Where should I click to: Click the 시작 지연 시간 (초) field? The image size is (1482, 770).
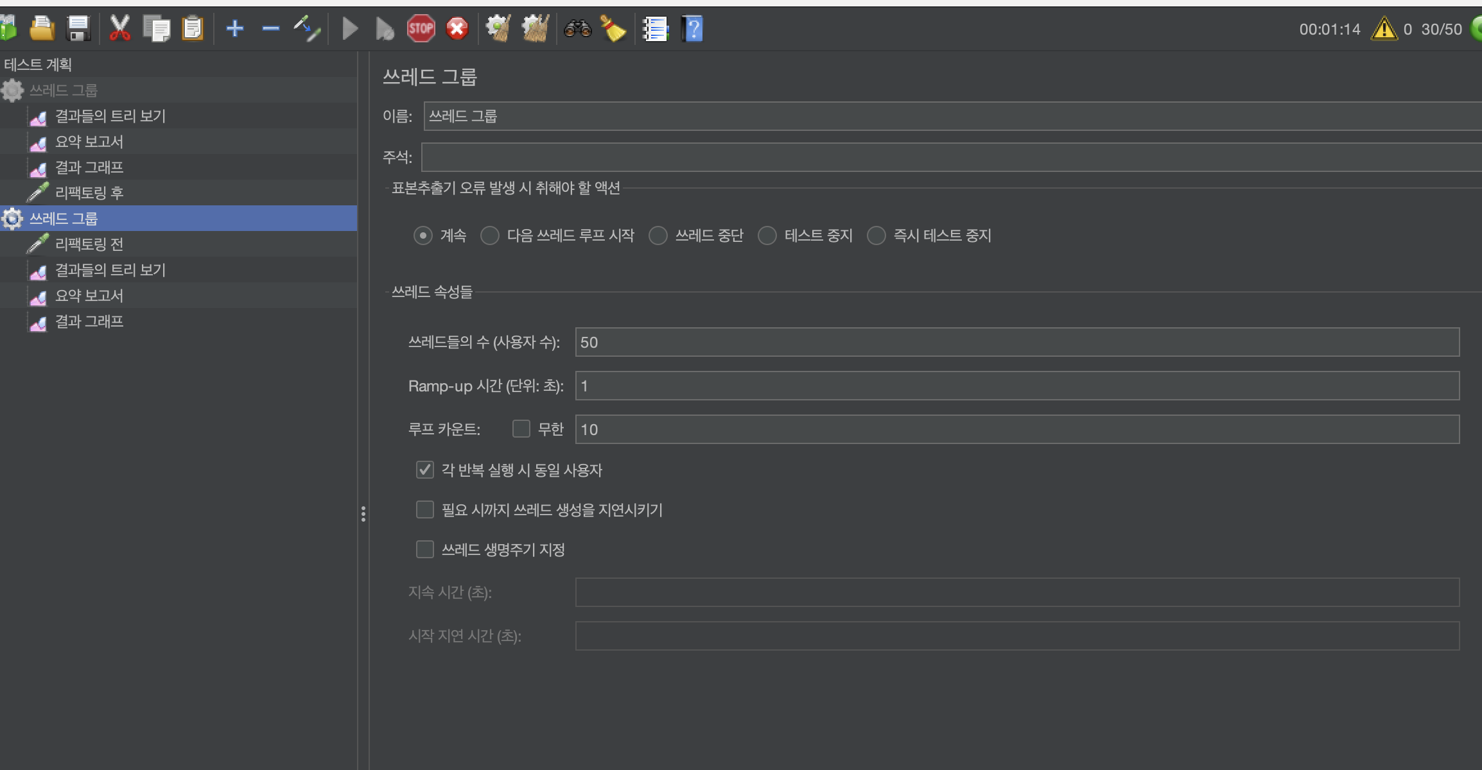[1017, 636]
